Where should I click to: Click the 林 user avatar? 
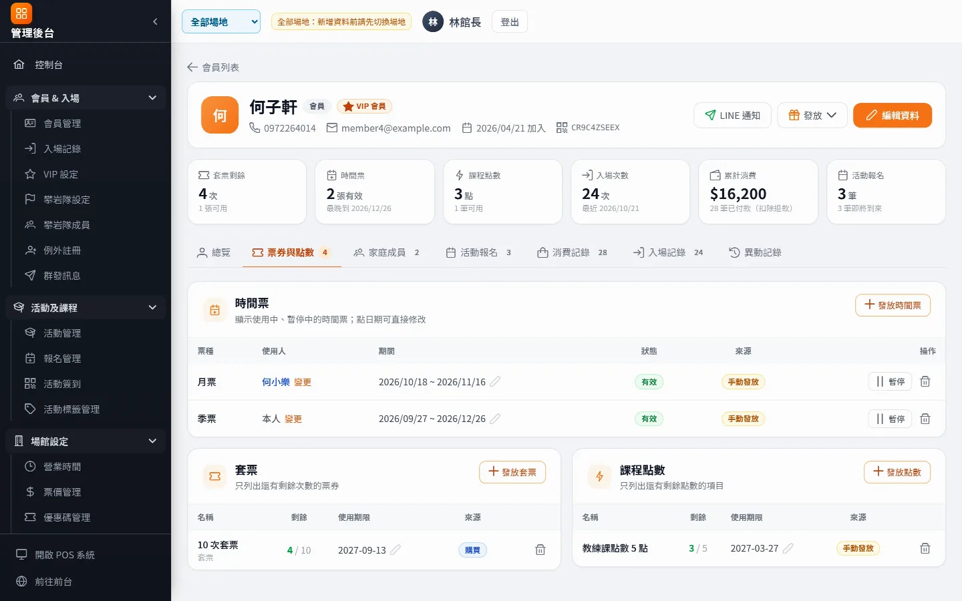pos(433,22)
